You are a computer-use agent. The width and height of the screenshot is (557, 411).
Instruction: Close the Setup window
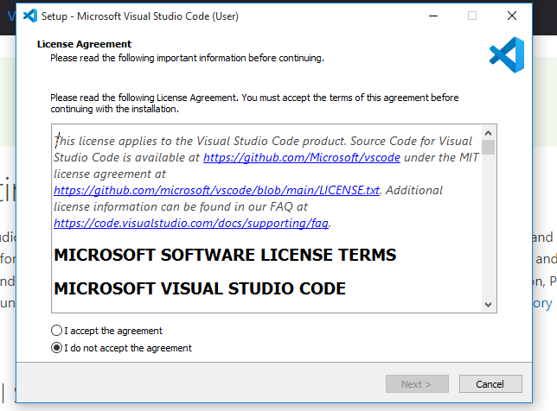[x=512, y=16]
